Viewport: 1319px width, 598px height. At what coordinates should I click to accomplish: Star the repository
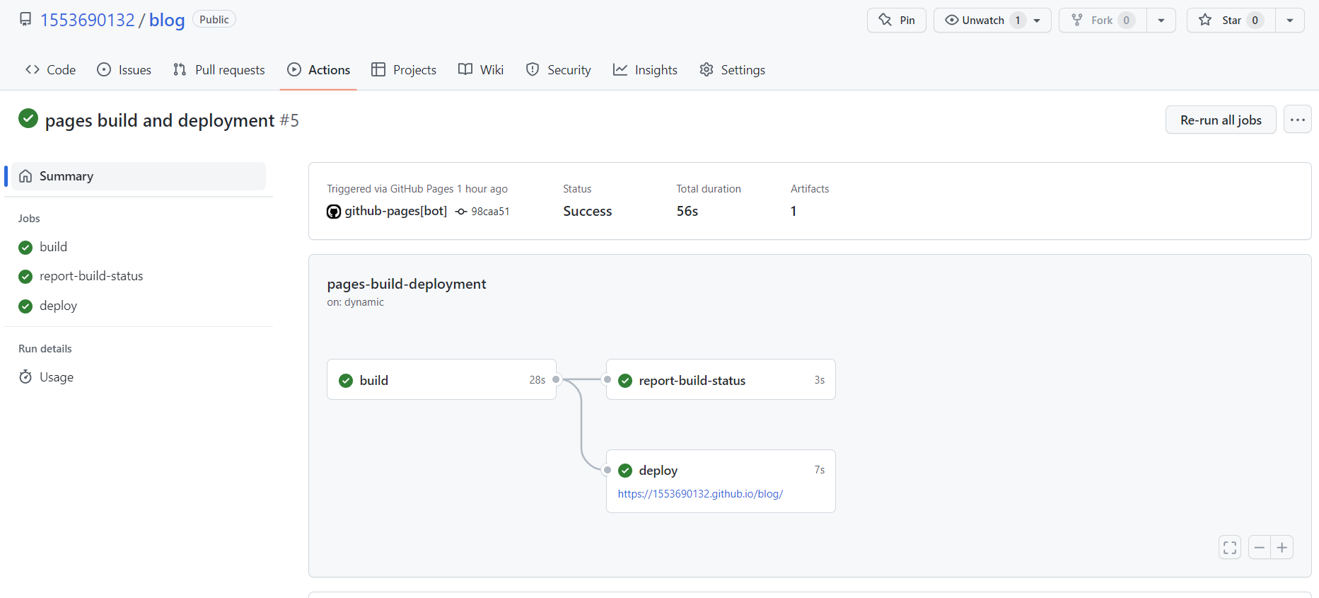(x=1231, y=20)
